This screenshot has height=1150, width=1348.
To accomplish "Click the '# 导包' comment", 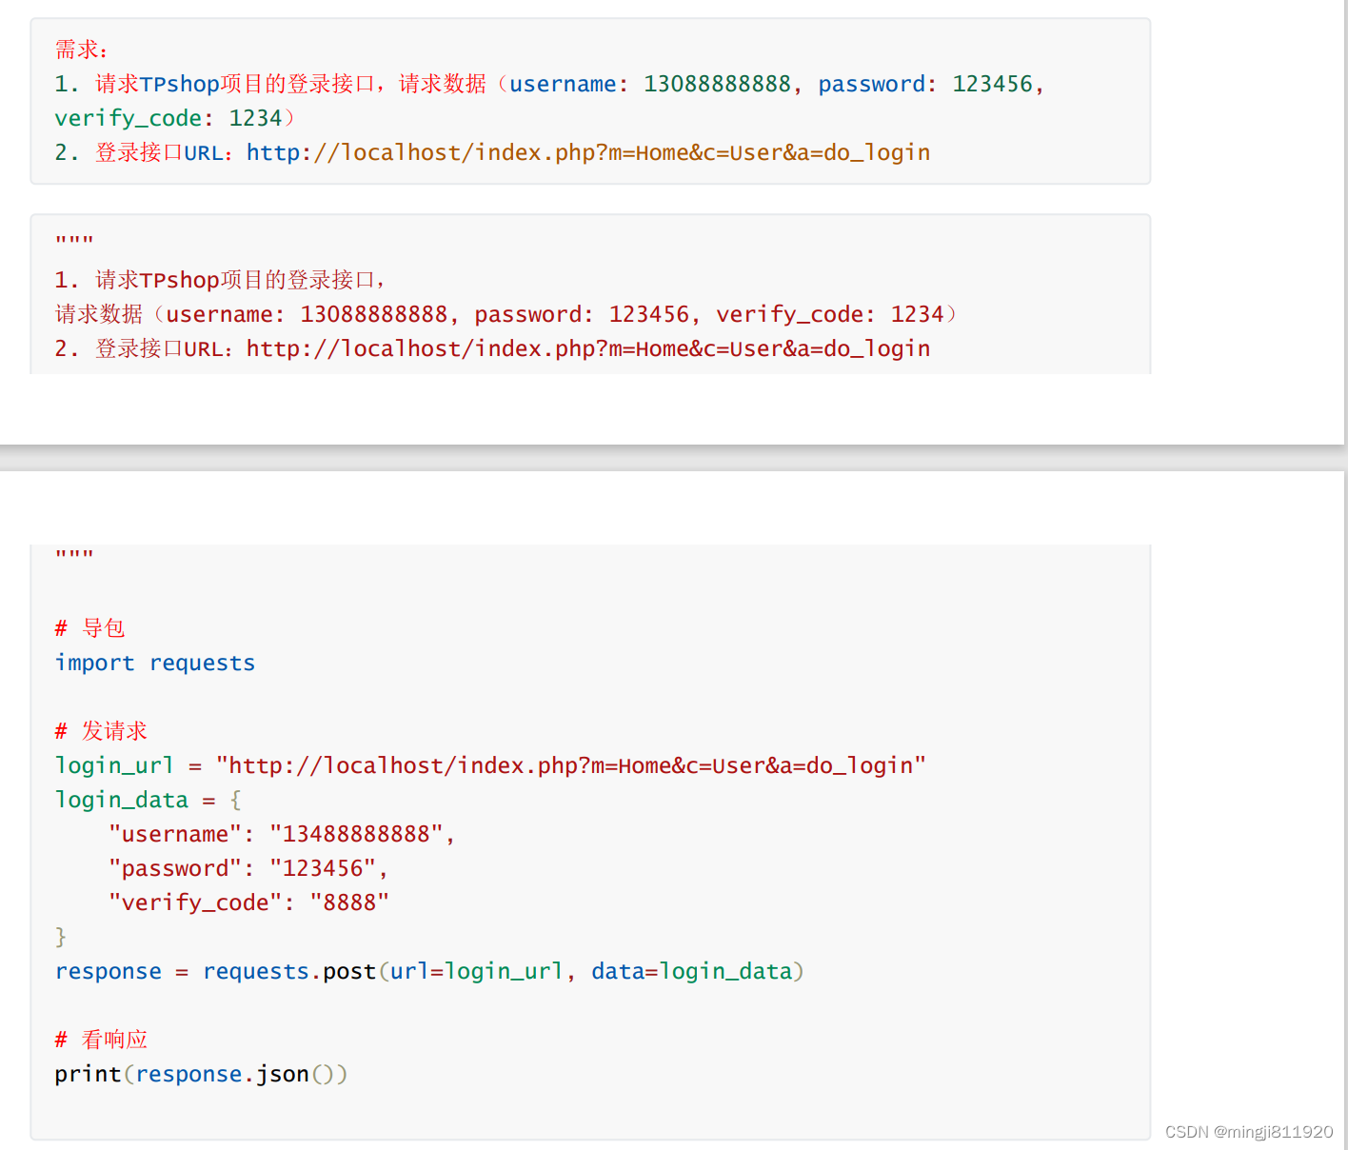I will point(89,628).
